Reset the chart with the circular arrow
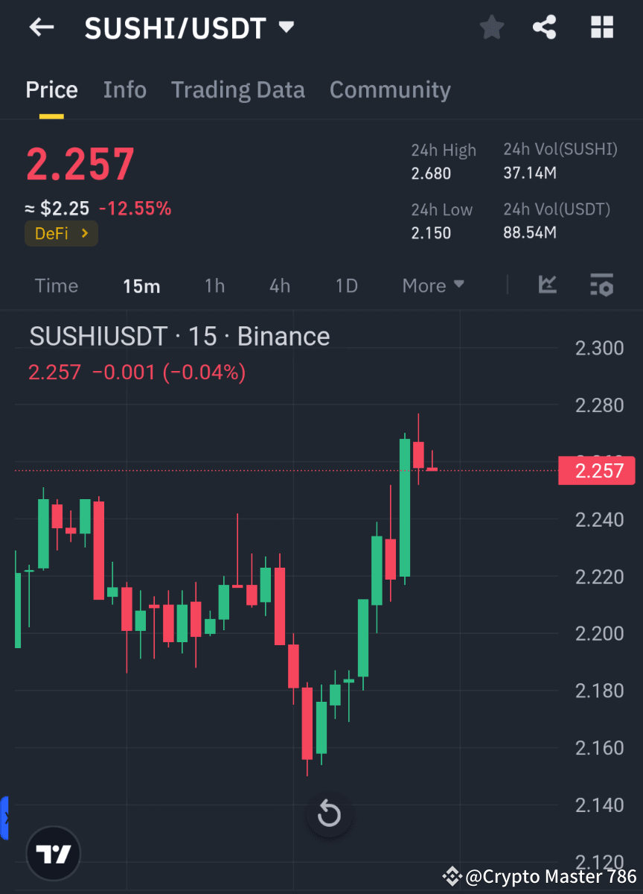 (329, 814)
